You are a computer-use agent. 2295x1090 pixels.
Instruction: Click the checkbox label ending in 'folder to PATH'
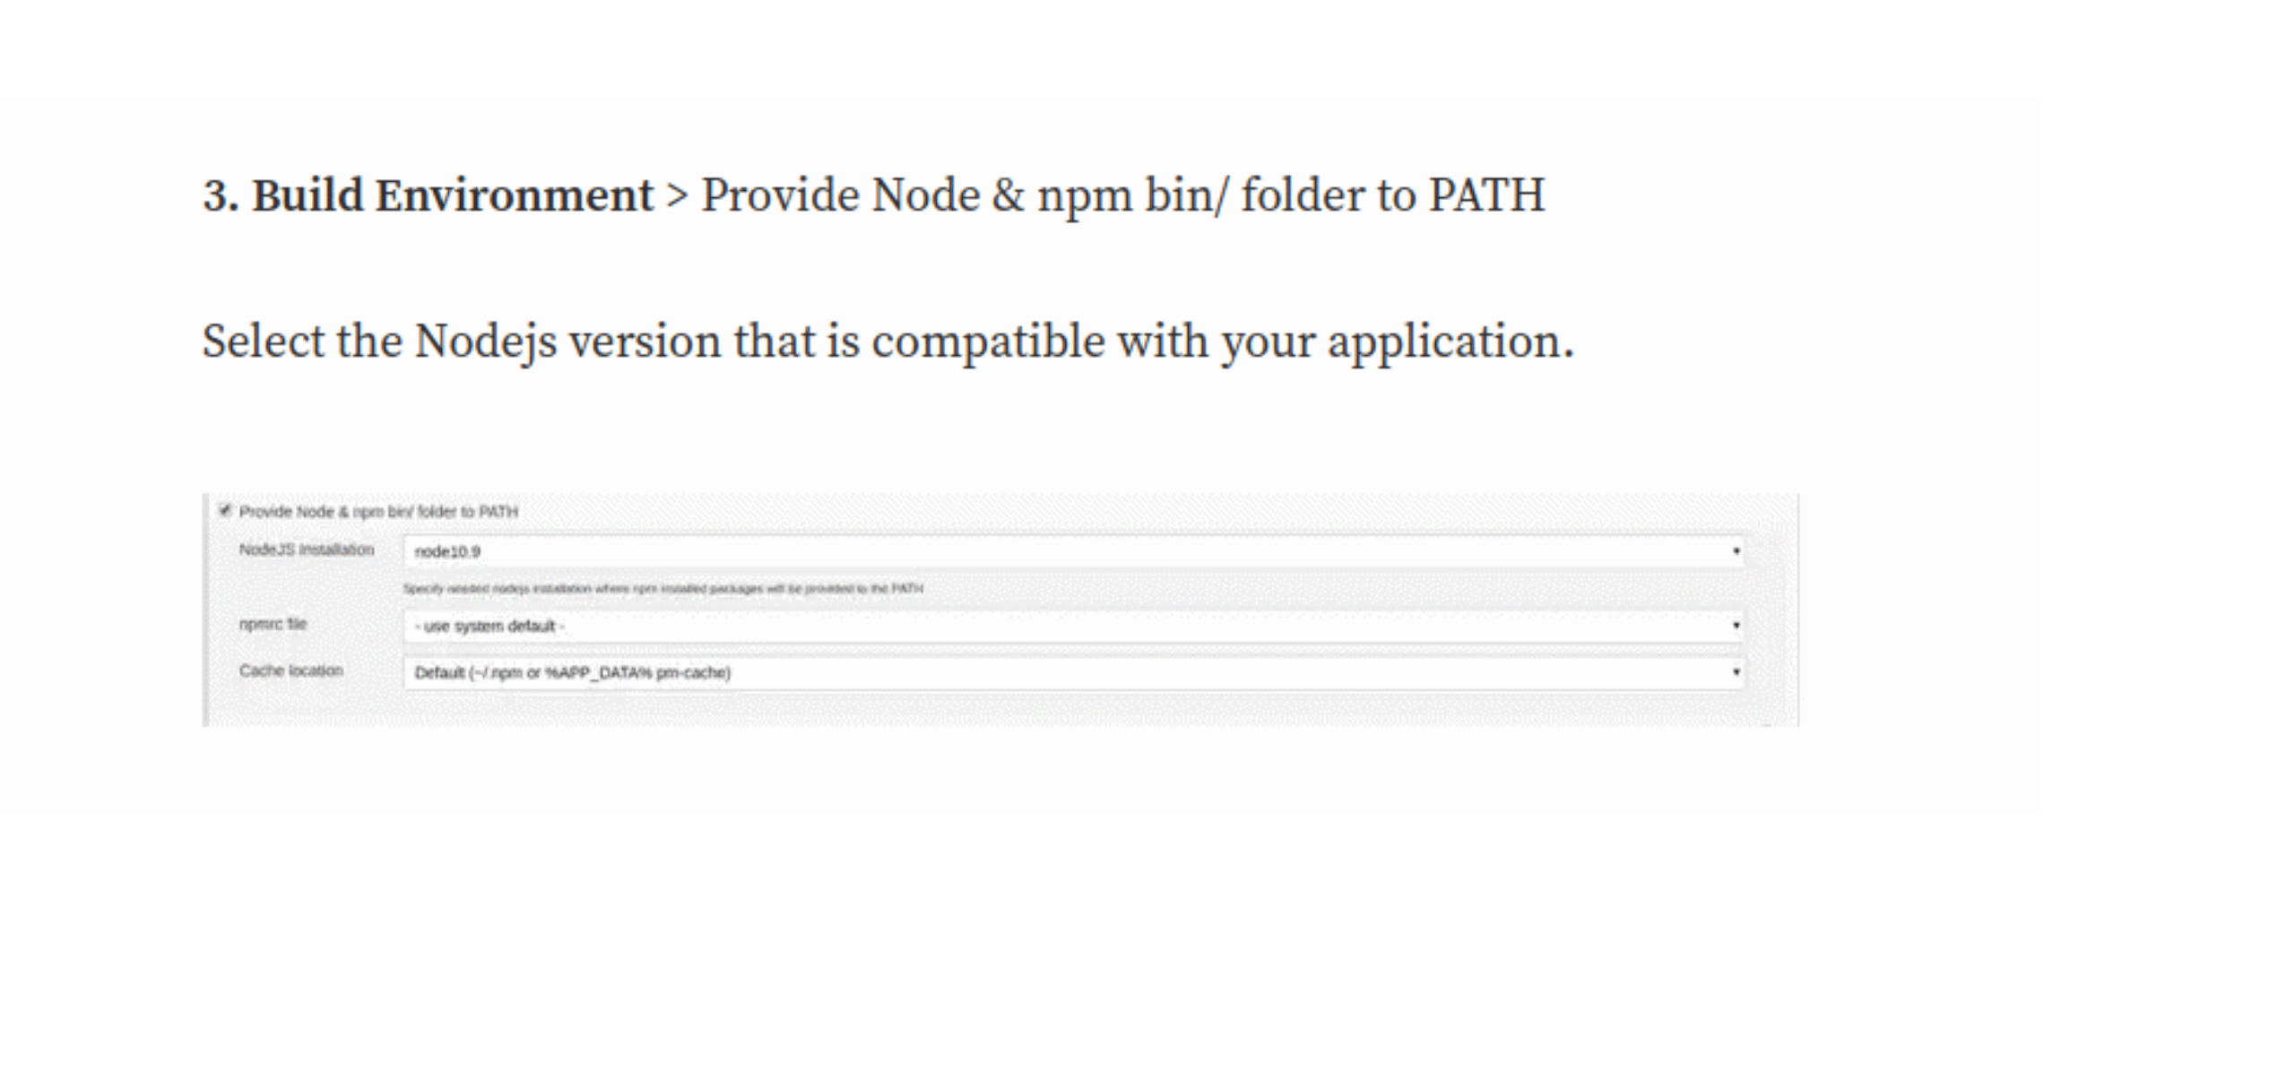[378, 512]
